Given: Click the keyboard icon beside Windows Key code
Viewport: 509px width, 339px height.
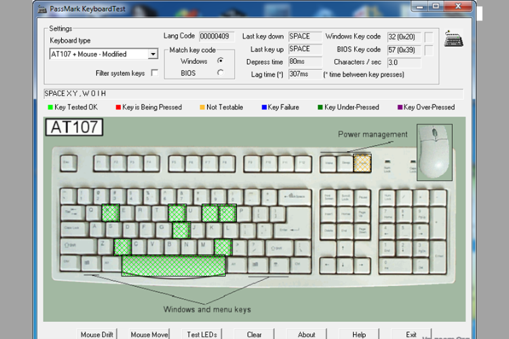Looking at the screenshot, I should (453, 39).
